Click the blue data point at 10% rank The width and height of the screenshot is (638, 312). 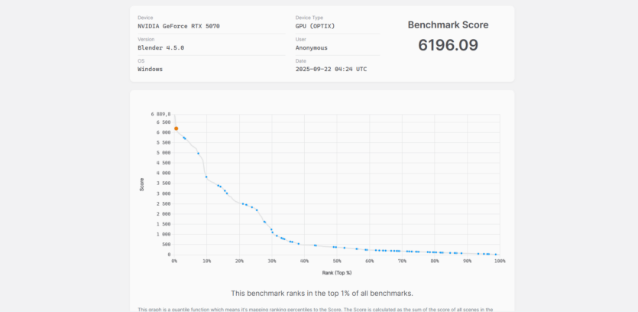(x=206, y=177)
